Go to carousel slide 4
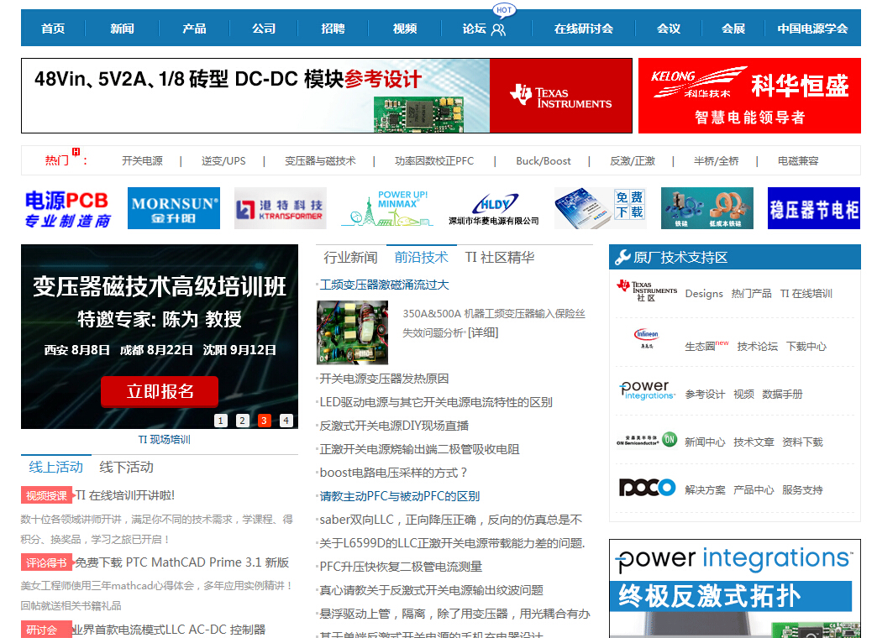The image size is (877, 638). point(286,421)
